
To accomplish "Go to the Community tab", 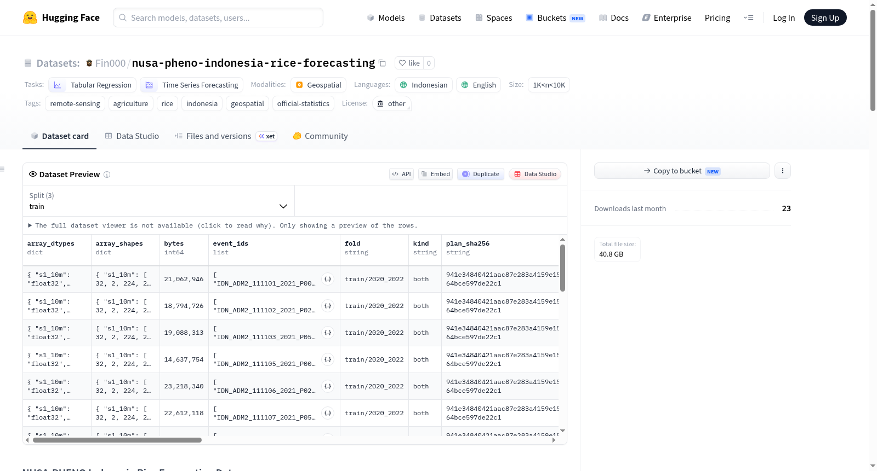I will pyautogui.click(x=321, y=136).
